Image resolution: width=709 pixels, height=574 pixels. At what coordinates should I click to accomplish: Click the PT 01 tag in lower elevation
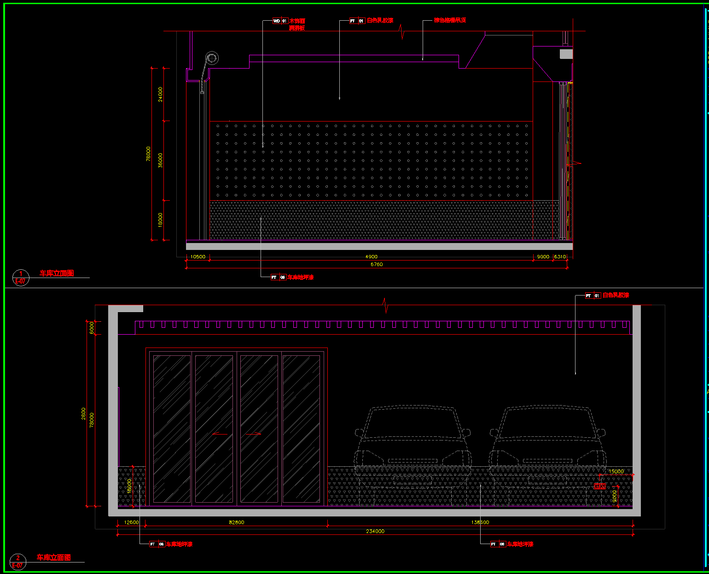pyautogui.click(x=593, y=296)
